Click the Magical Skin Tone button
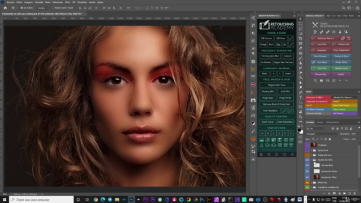This screenshot has height=203, width=361. [276, 85]
